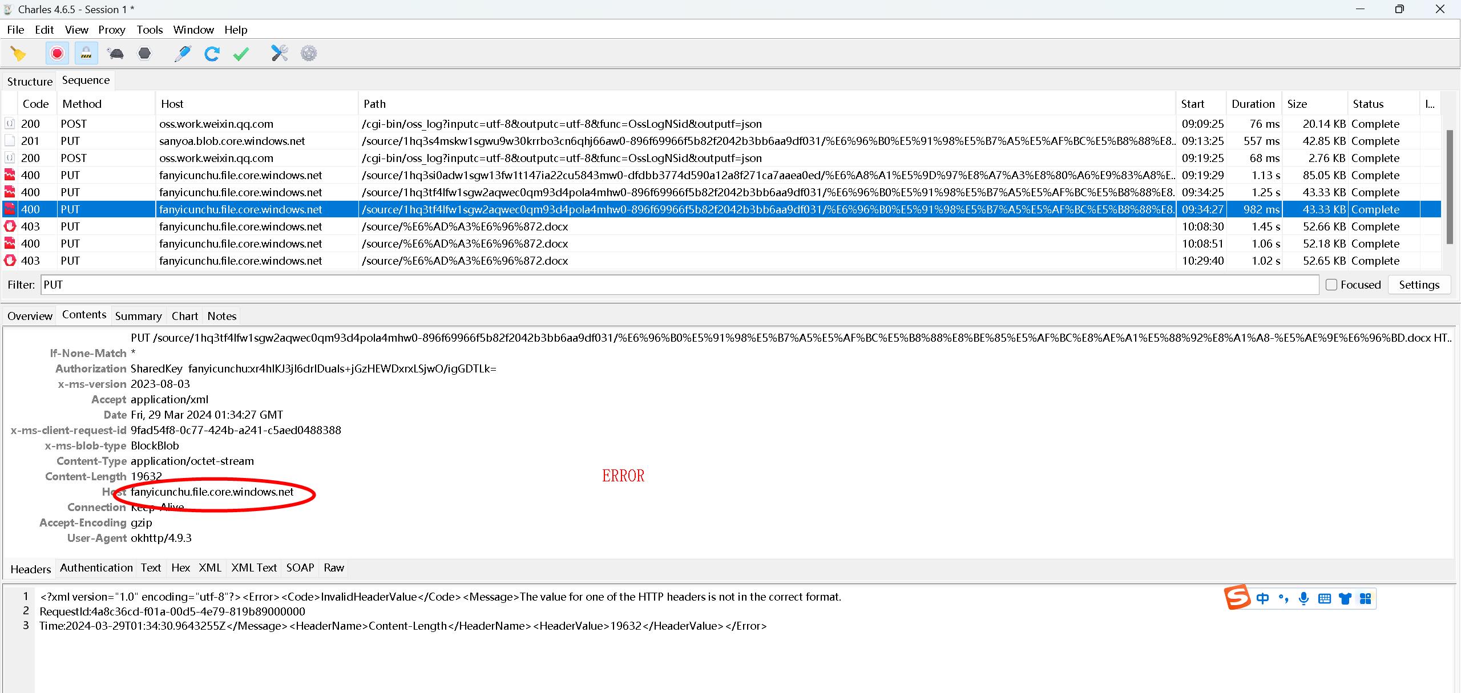Click the User-Agent okhttp/4.9.3 value
Viewport: 1461px width, 693px height.
coord(161,538)
